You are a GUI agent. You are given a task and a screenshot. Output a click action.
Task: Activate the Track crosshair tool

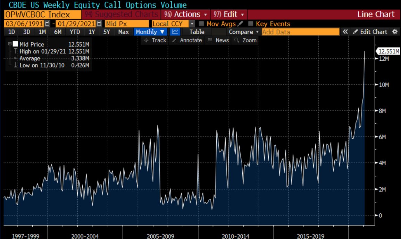tap(155, 40)
